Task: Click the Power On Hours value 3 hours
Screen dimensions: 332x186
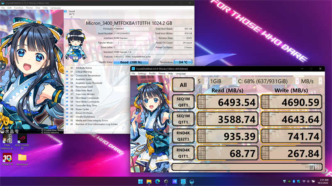Action: (x=183, y=47)
